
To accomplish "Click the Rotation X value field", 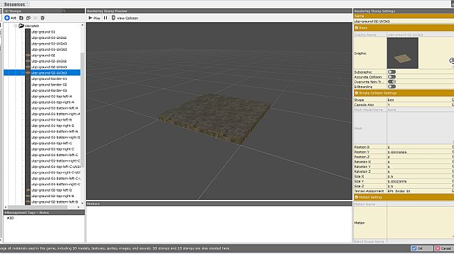I will click(x=420, y=162).
